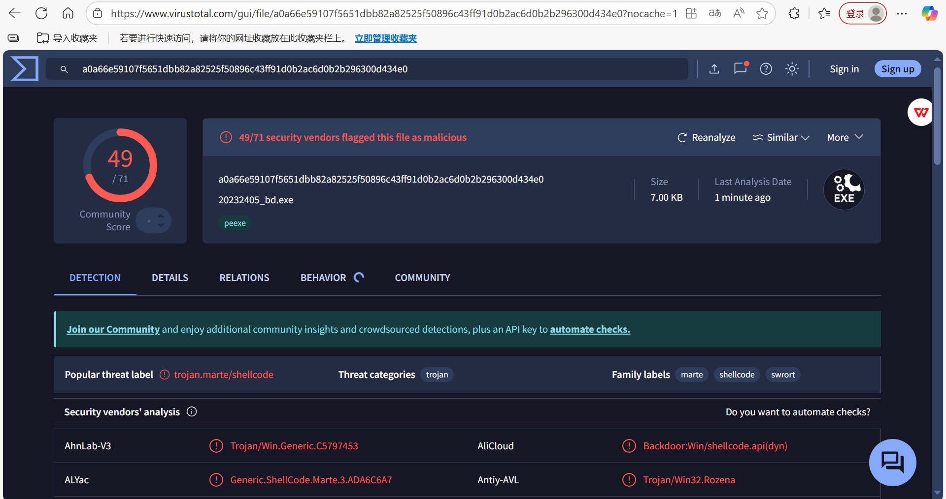Focus the VirusTotal hash search field

[x=367, y=69]
